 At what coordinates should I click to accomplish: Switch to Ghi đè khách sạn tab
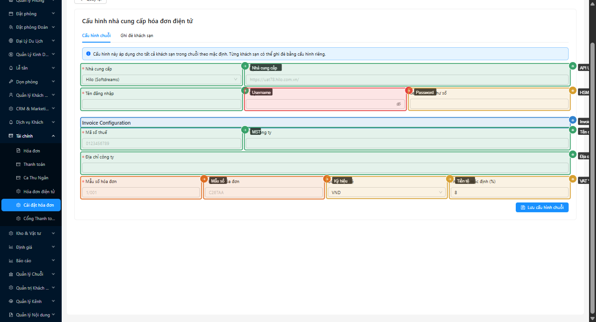click(x=136, y=35)
